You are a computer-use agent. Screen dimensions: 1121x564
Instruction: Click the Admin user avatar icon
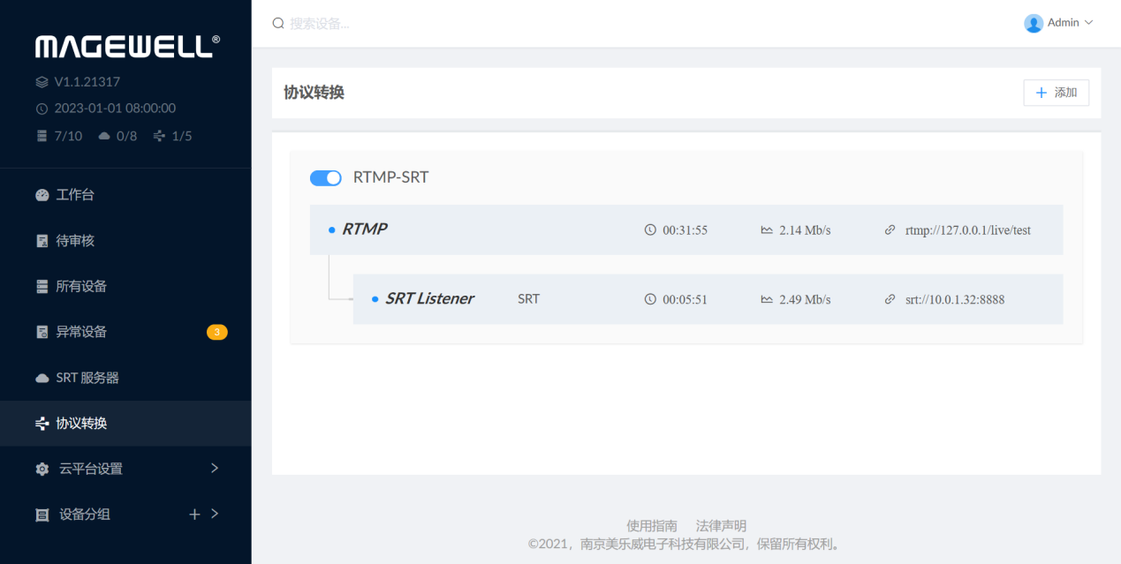coord(1033,23)
